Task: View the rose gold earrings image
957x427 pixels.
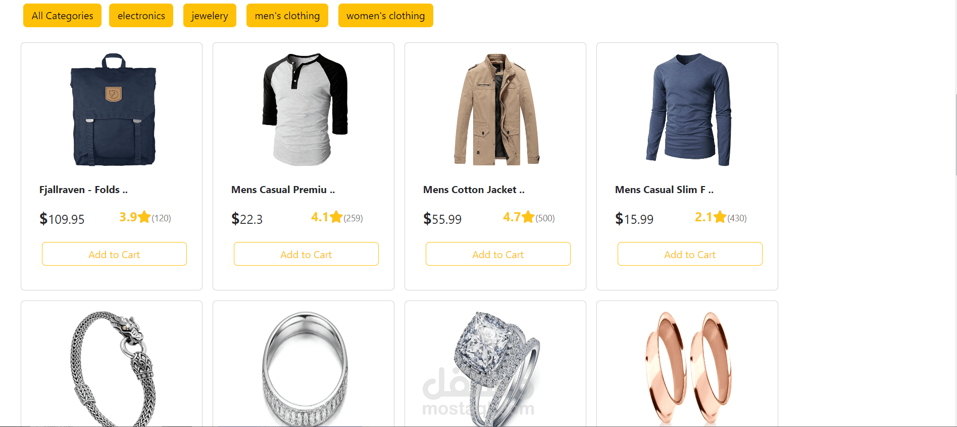Action: tap(688, 369)
